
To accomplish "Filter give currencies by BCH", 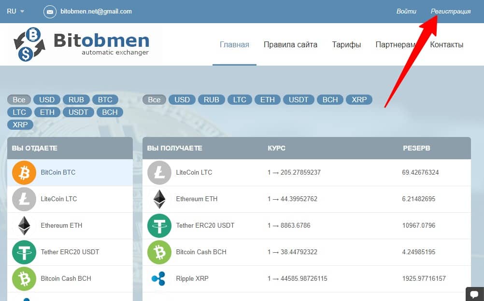I will coord(110,112).
